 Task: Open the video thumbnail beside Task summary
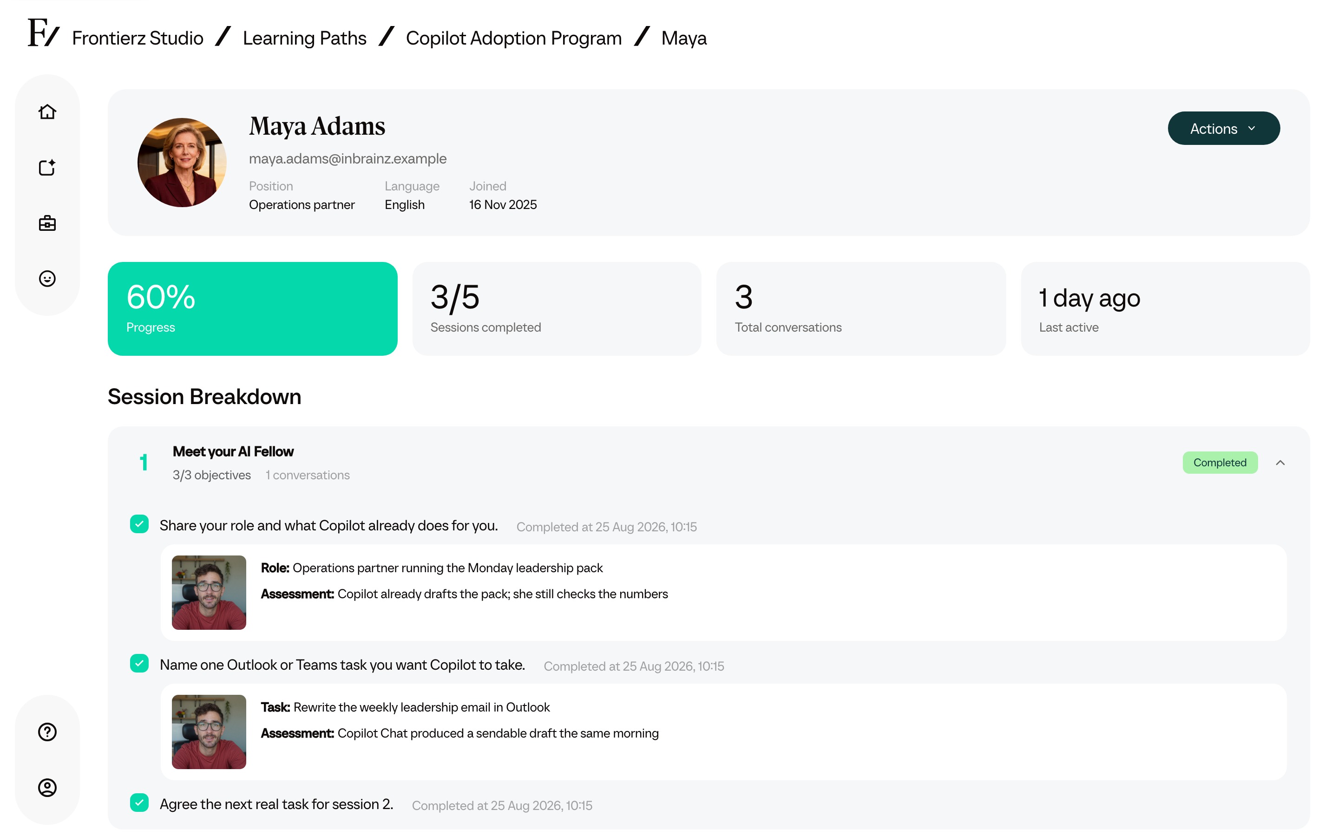(x=209, y=731)
